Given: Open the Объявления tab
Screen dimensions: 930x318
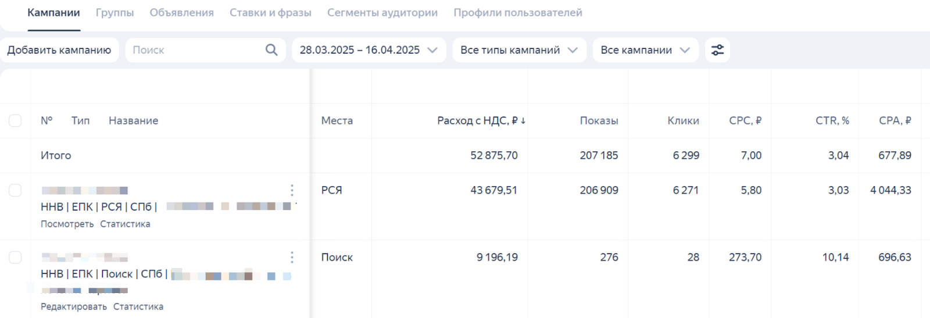Looking at the screenshot, I should pos(181,13).
